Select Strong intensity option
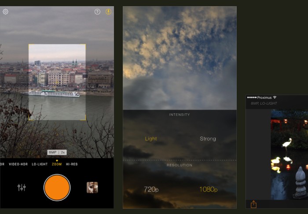 [208, 139]
